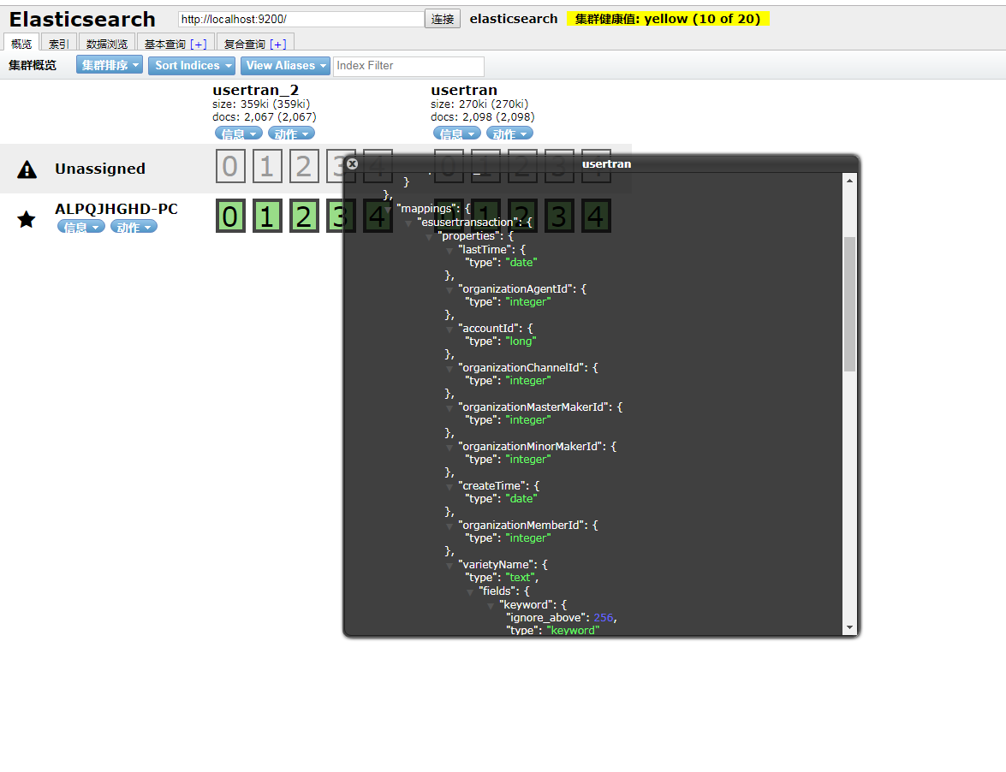Collapse the "mappings" JSON node
Viewport: 1006px width, 772px height.
pos(388,210)
